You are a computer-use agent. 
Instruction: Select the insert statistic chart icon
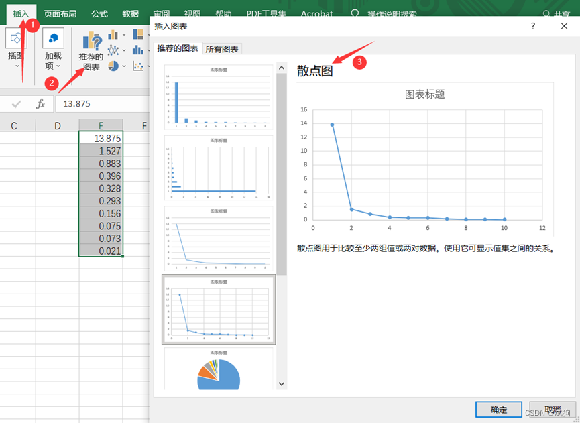point(138,50)
